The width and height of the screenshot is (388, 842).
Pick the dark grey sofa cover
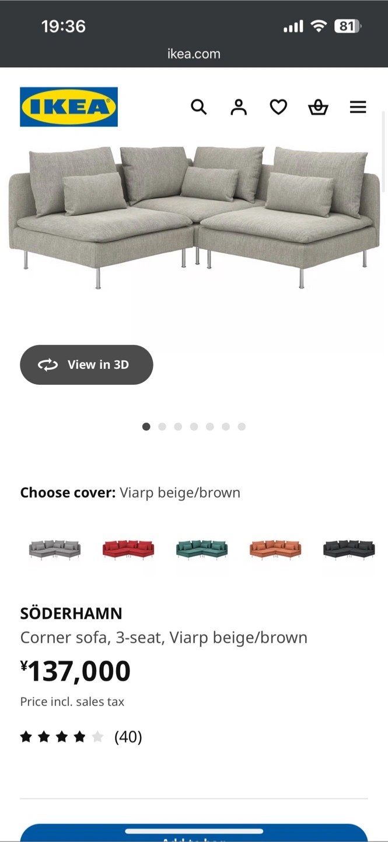coord(349,550)
